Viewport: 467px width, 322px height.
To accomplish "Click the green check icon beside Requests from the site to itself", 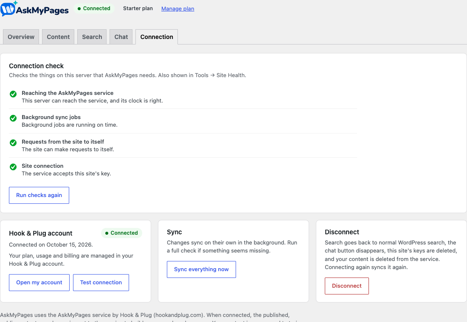I will pos(13,143).
